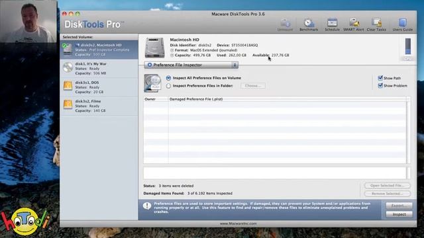Click the details text box below list

coord(275,173)
